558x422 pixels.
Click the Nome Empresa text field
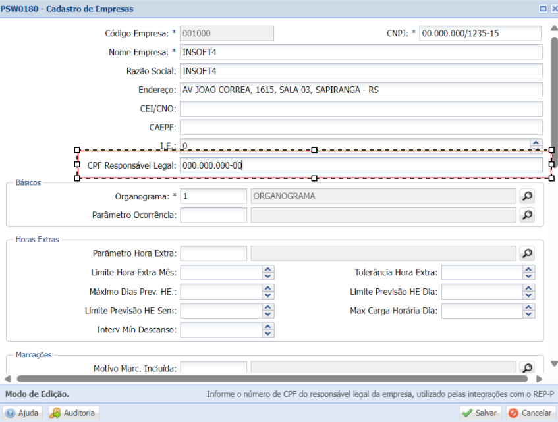click(361, 52)
